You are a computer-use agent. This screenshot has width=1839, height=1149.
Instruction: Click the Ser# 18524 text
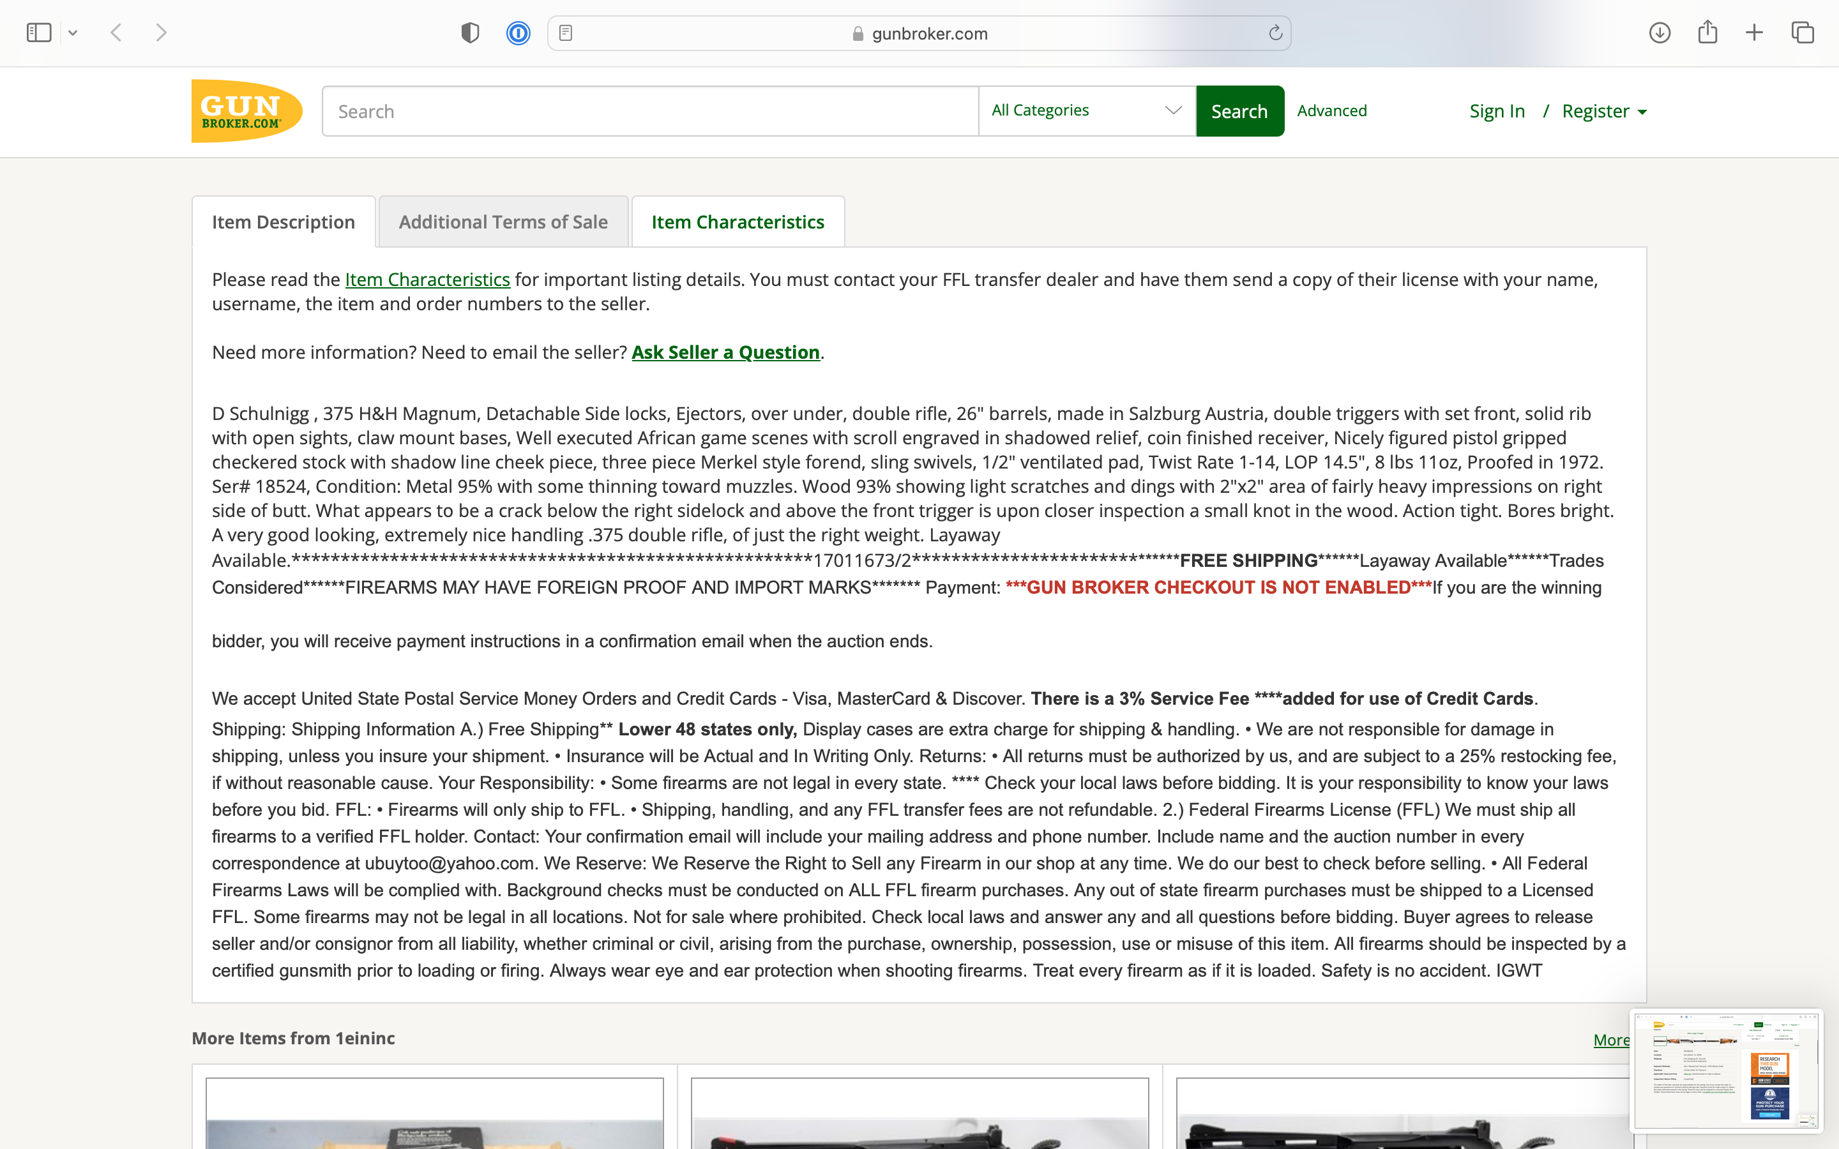click(x=259, y=486)
